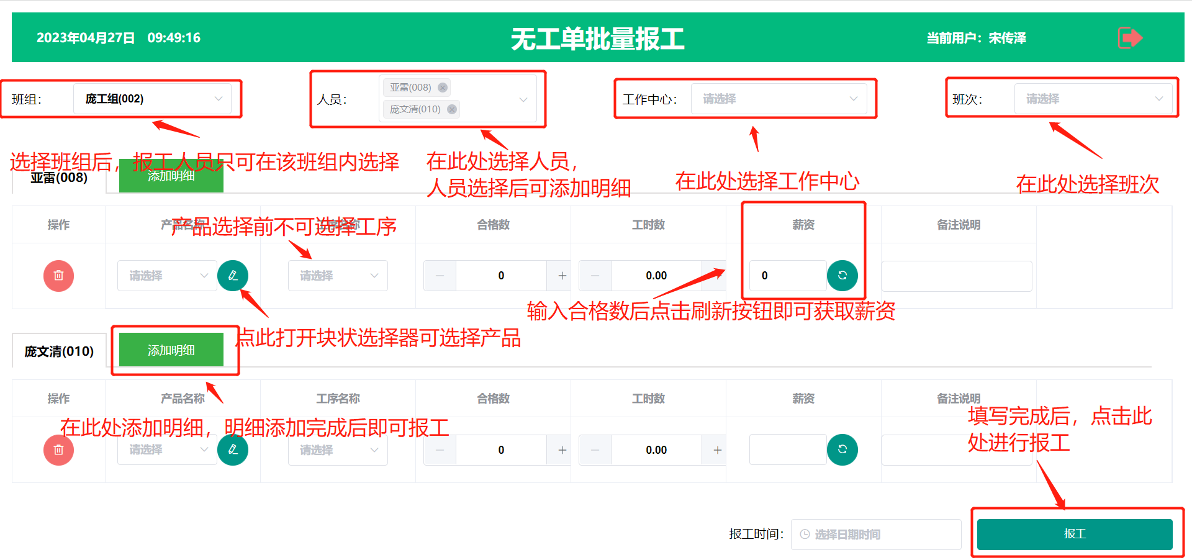Open the product block selector in 庞文清's row

coord(233,449)
